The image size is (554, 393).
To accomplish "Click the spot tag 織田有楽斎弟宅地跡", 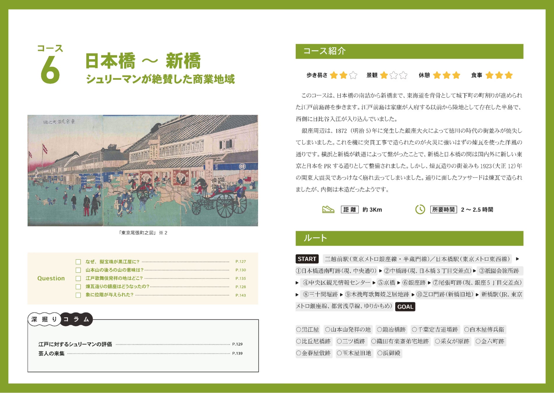I will coord(400,341).
